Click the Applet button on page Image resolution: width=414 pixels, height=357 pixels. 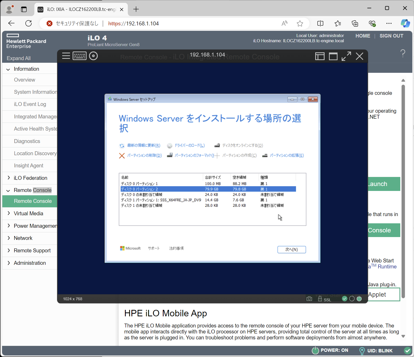click(x=384, y=295)
